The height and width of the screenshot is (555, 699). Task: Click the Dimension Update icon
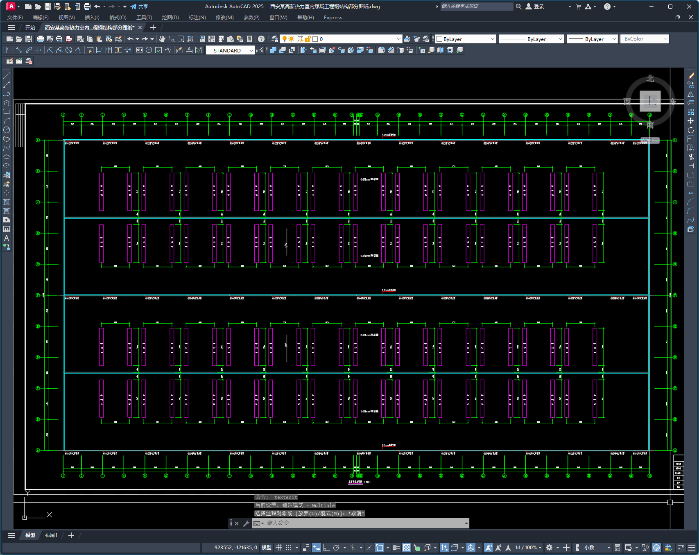tap(199, 50)
